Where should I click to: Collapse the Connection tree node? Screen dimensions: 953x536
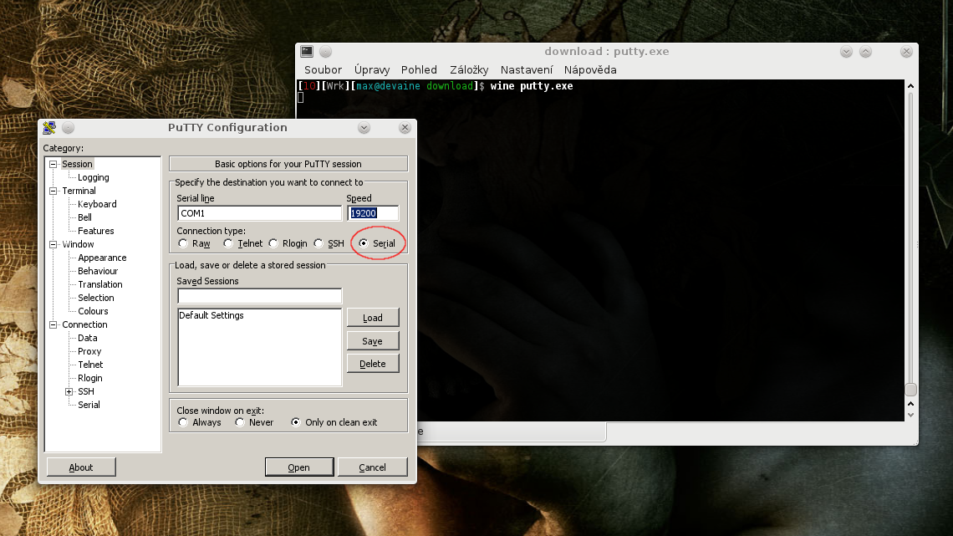[x=54, y=324]
